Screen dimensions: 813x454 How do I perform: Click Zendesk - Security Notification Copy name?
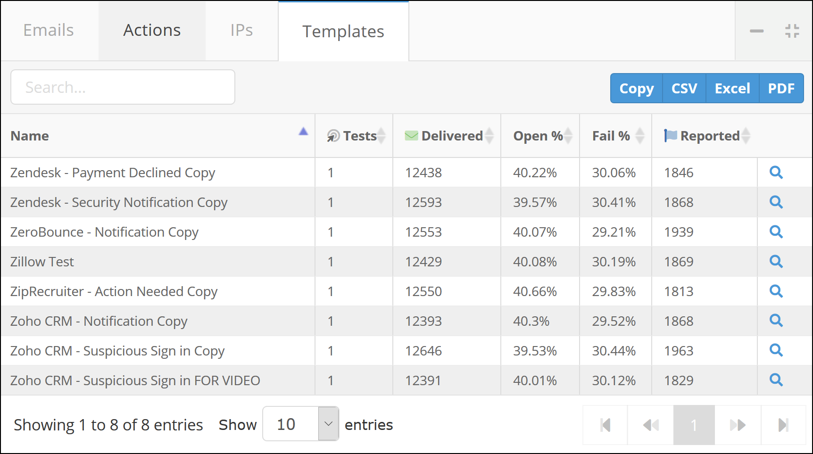pyautogui.click(x=119, y=203)
